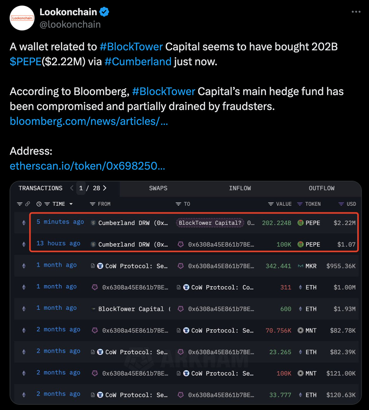This screenshot has width=369, height=410.
Task: Switch to the OUTFLOW tab
Action: (x=322, y=188)
